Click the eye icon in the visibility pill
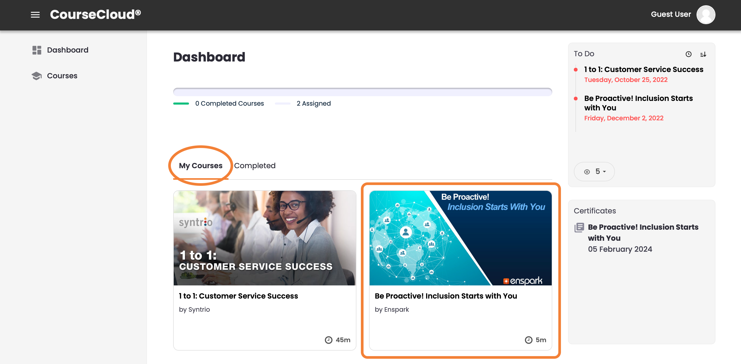This screenshot has height=364, width=741. pyautogui.click(x=587, y=172)
